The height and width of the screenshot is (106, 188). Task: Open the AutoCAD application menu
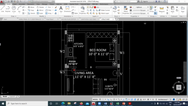pos(2,1)
